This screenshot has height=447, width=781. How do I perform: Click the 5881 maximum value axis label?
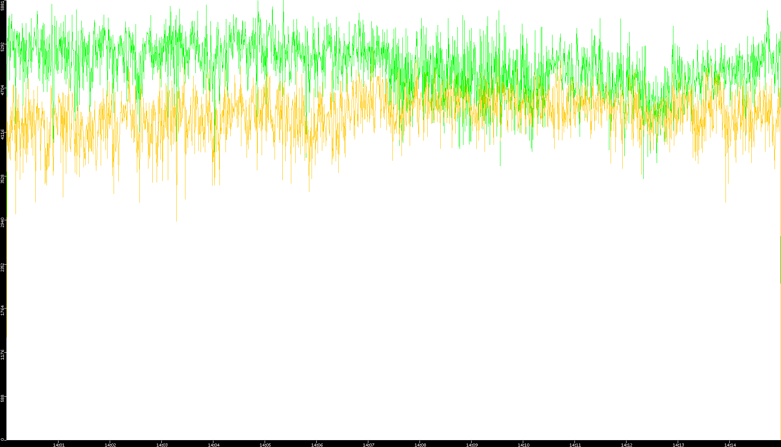tap(3, 5)
